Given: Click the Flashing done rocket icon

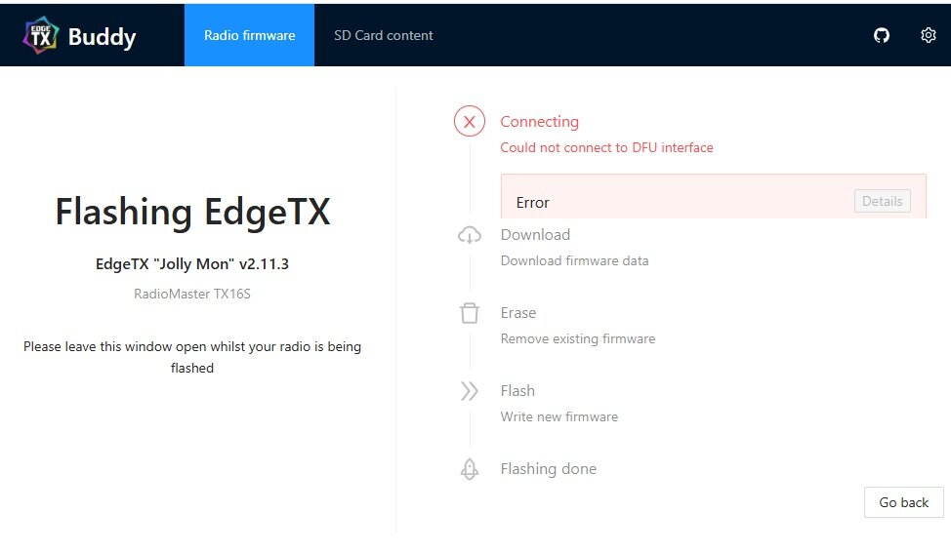Looking at the screenshot, I should pyautogui.click(x=470, y=469).
